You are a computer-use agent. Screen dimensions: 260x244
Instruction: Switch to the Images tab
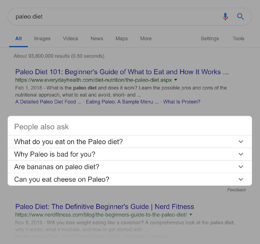42,39
